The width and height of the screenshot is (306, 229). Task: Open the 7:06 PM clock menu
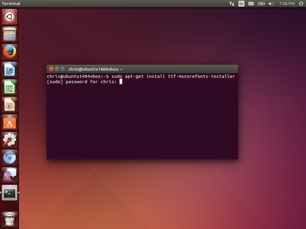286,4
